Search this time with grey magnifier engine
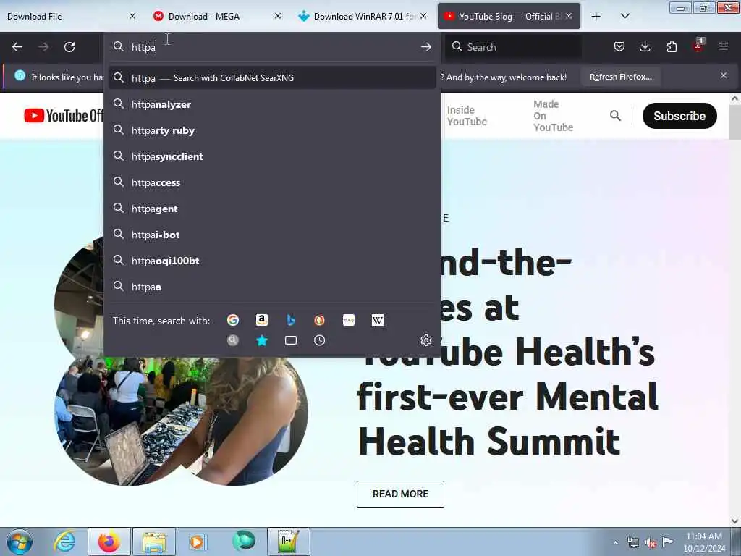 click(x=232, y=340)
